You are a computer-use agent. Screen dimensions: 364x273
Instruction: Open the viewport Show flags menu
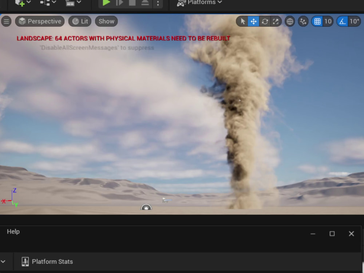[x=106, y=21]
